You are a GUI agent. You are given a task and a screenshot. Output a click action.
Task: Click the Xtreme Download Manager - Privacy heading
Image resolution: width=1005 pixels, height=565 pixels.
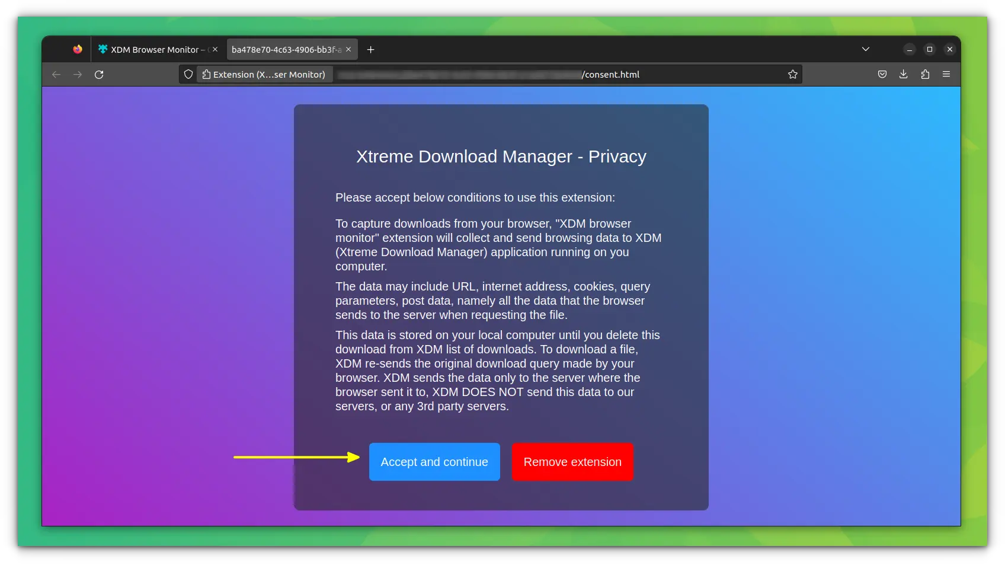[501, 157]
